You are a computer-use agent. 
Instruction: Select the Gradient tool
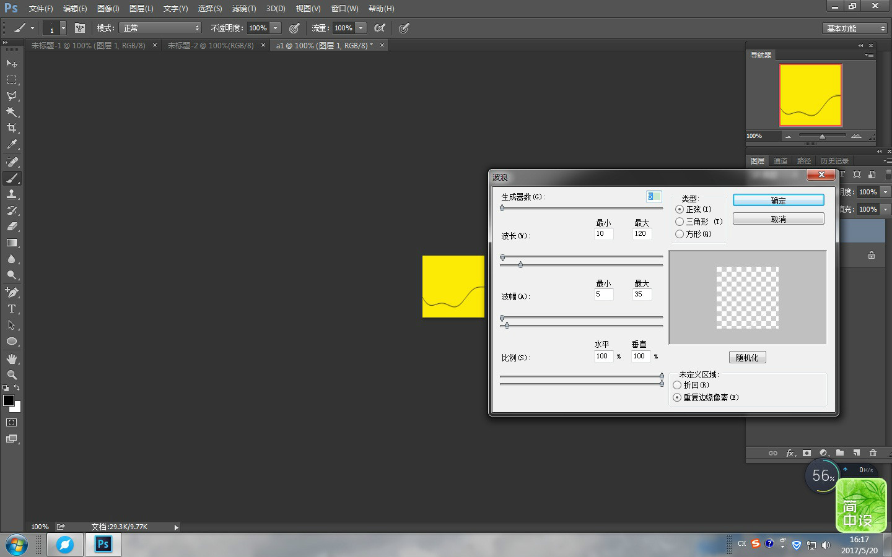[12, 243]
